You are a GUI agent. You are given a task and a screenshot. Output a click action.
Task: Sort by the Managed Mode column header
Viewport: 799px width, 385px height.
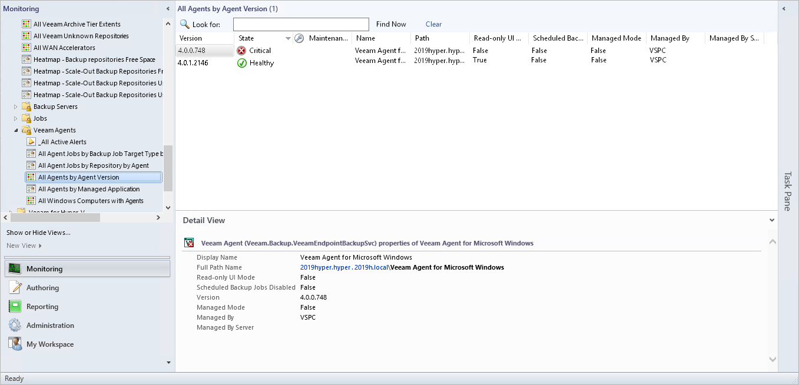[x=616, y=38]
